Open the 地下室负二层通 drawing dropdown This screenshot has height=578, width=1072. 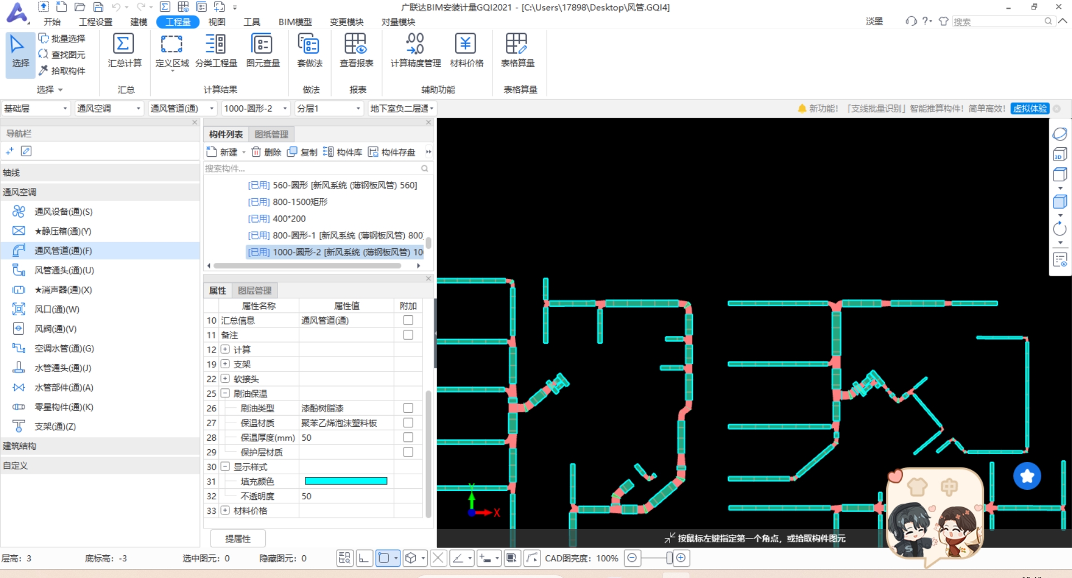tap(401, 108)
